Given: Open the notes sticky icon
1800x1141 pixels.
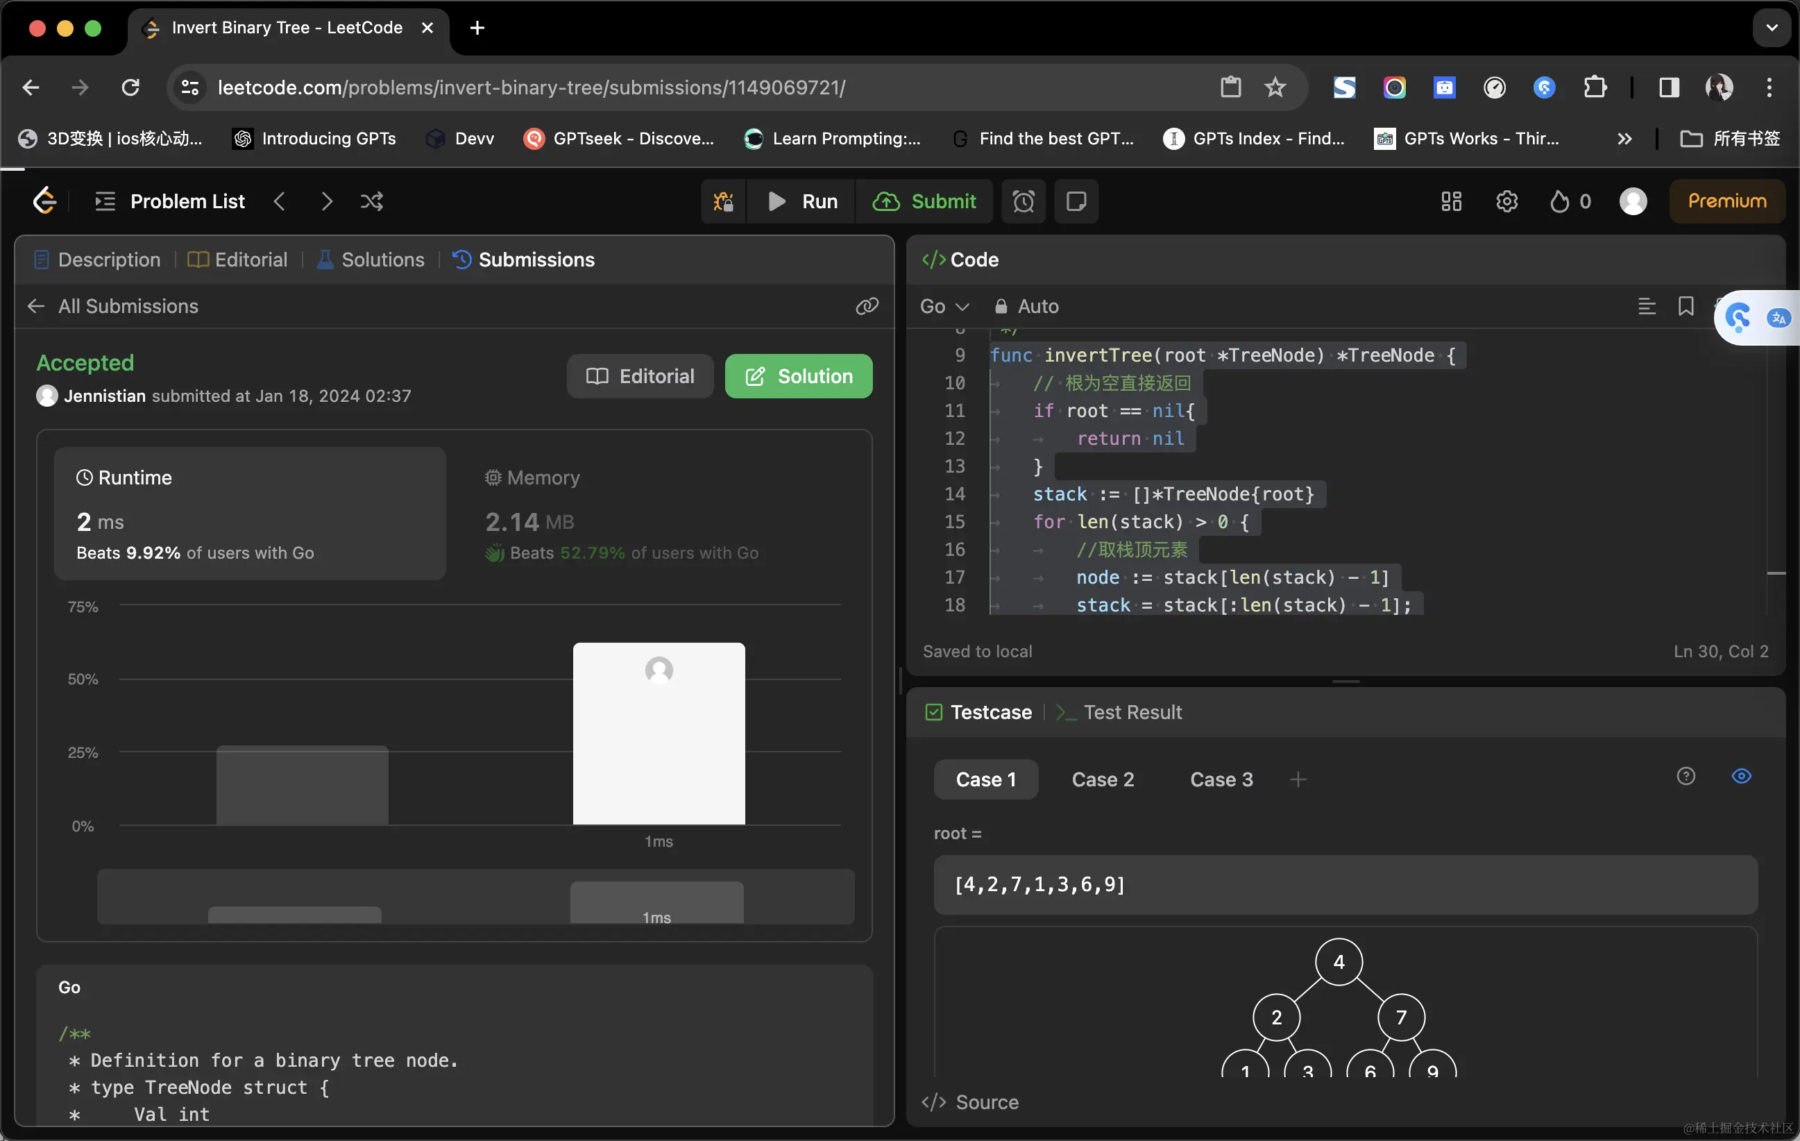Looking at the screenshot, I should point(1076,201).
